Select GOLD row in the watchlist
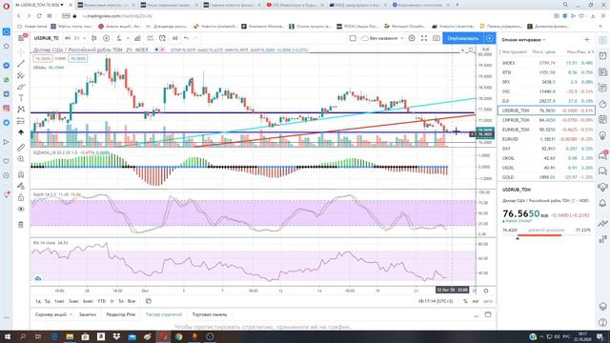Screen dimensions: 610x343 pos(547,177)
